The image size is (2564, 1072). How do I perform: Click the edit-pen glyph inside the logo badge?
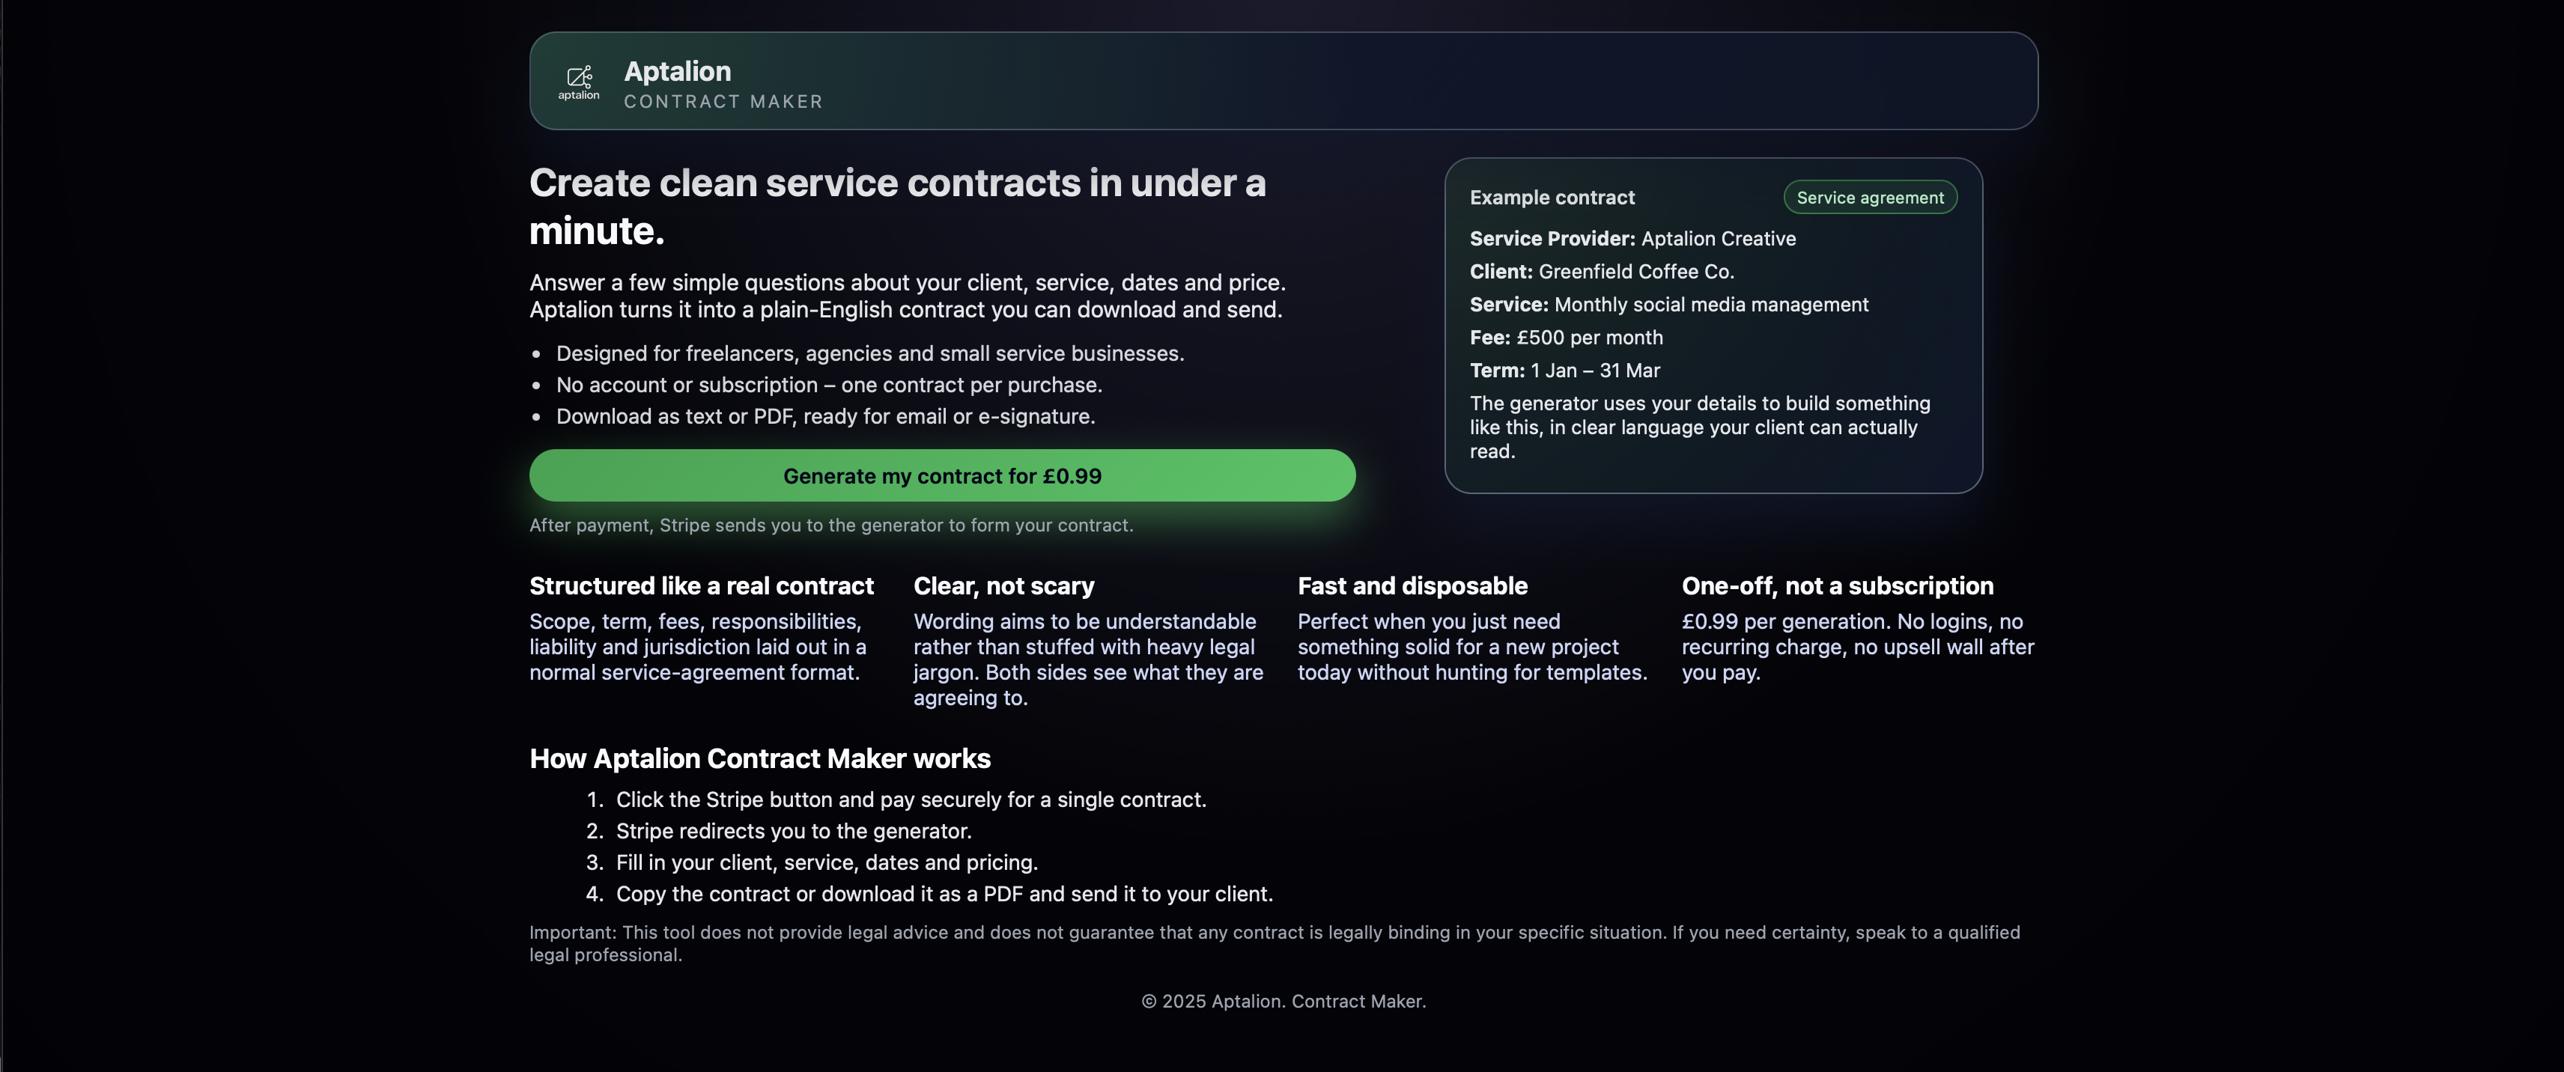coord(580,76)
